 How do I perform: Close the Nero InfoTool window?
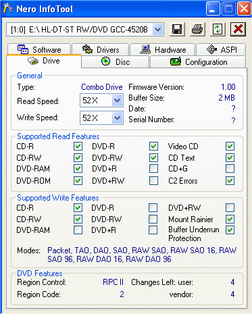pyautogui.click(x=245, y=9)
